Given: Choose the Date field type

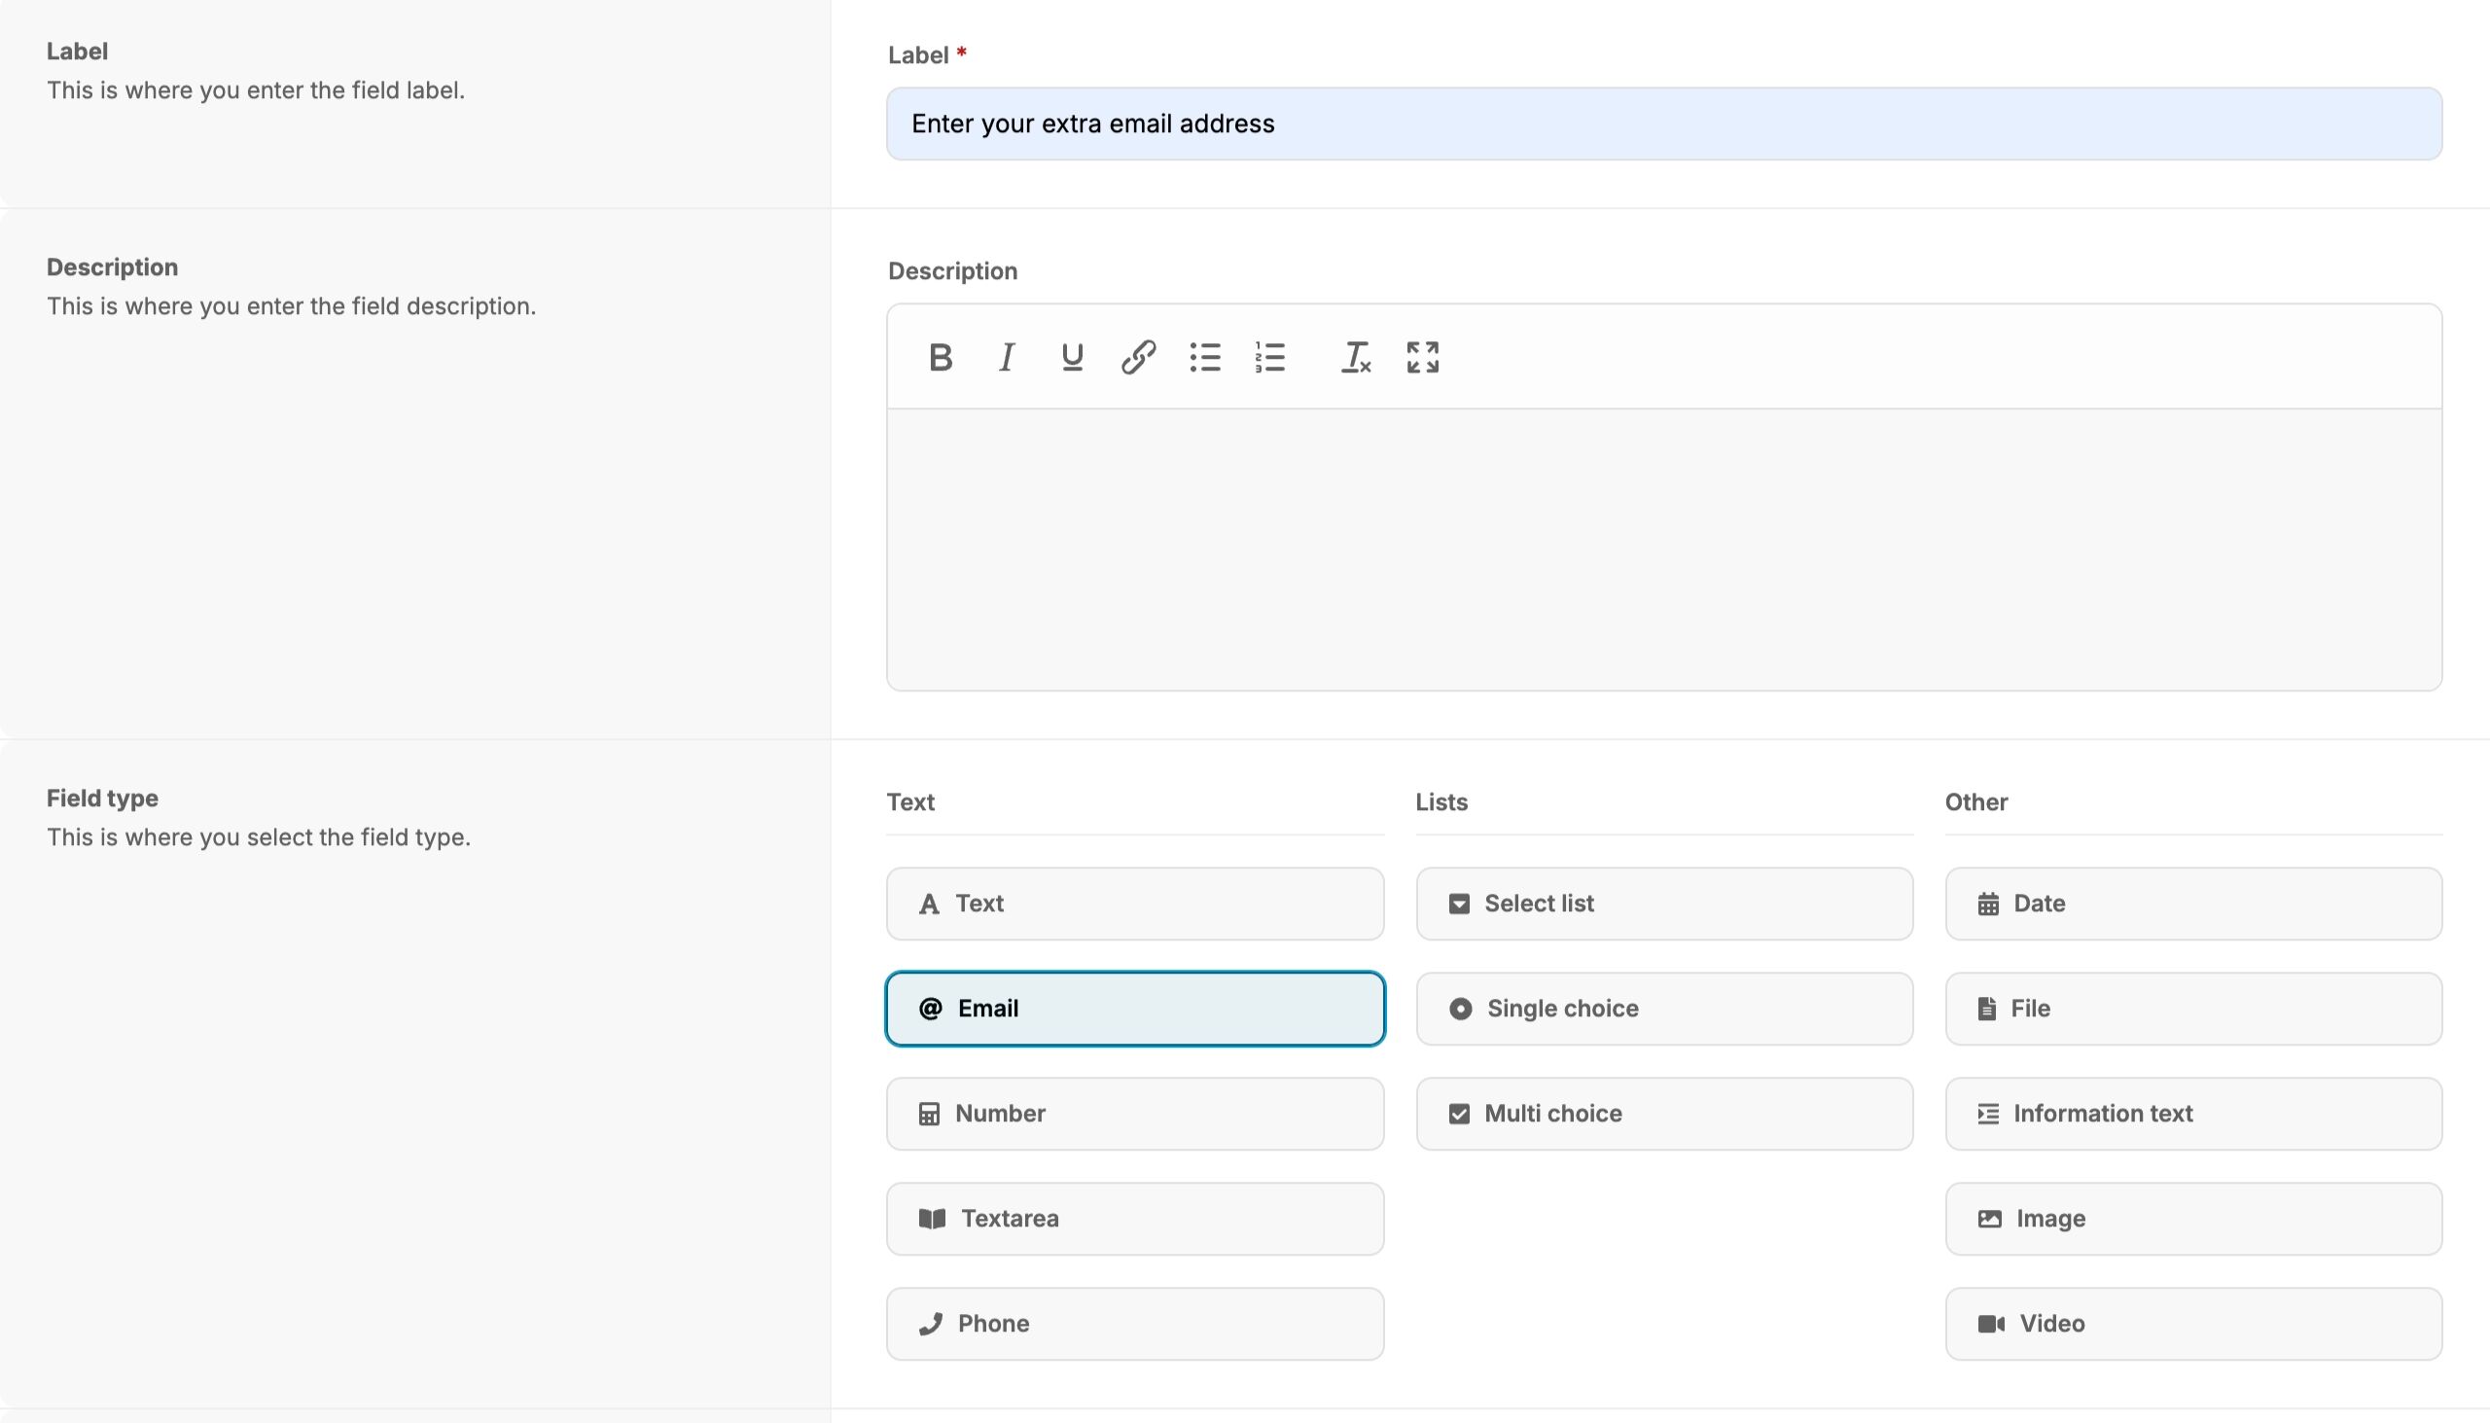Looking at the screenshot, I should click(x=2193, y=904).
